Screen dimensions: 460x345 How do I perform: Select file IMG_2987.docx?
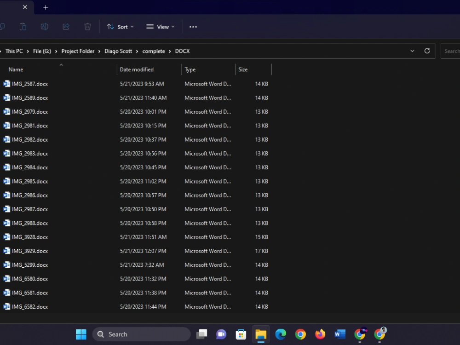point(29,209)
